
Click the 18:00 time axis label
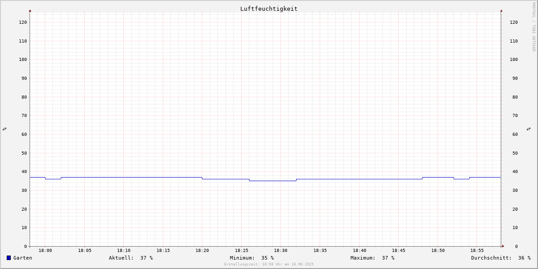[x=45, y=251]
